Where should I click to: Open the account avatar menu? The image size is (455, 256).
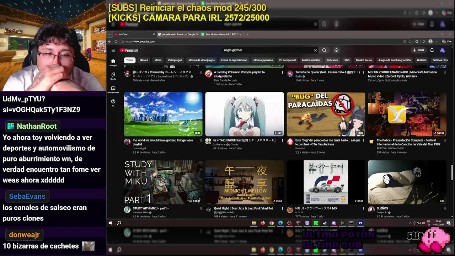443,50
